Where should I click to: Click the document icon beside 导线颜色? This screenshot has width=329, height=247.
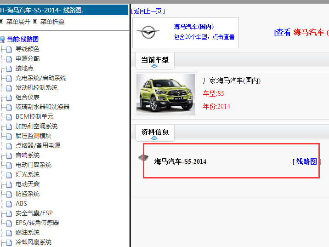point(9,49)
